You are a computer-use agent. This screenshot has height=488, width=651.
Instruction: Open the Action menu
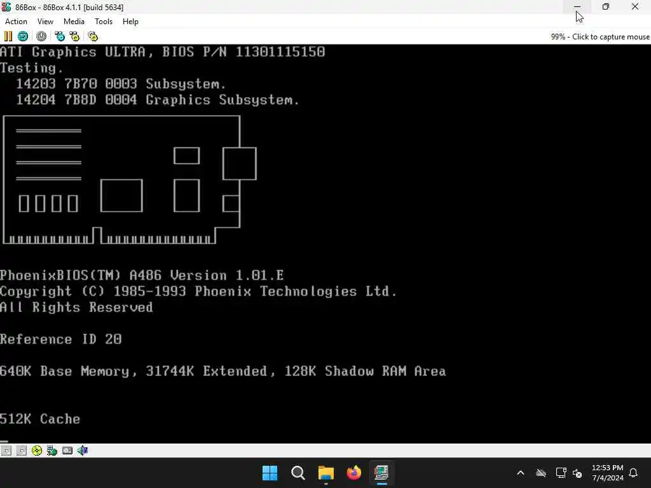point(16,22)
